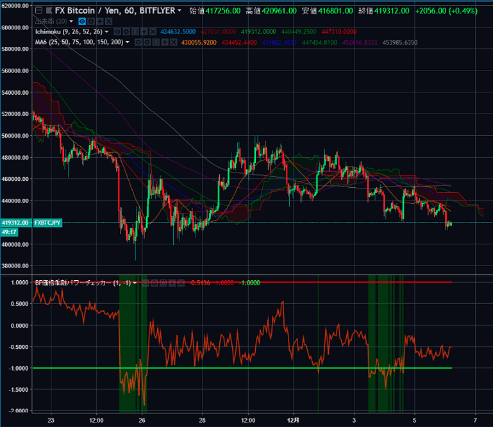Expand the BF価格乖離パワーチェッカー dropdown
The height and width of the screenshot is (427, 493).
point(135,283)
